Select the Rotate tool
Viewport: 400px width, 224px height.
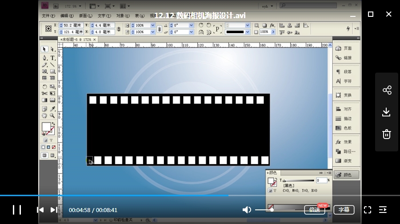tap(44, 87)
